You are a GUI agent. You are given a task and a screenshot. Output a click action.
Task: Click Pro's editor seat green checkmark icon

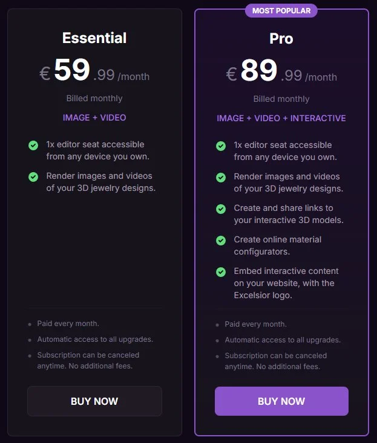221,146
